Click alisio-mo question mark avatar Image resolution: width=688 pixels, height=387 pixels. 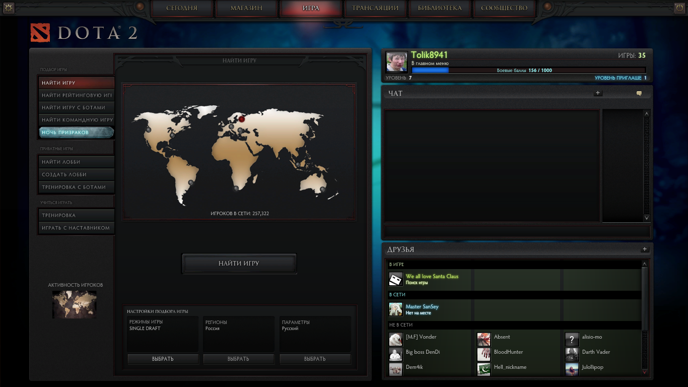(x=572, y=340)
